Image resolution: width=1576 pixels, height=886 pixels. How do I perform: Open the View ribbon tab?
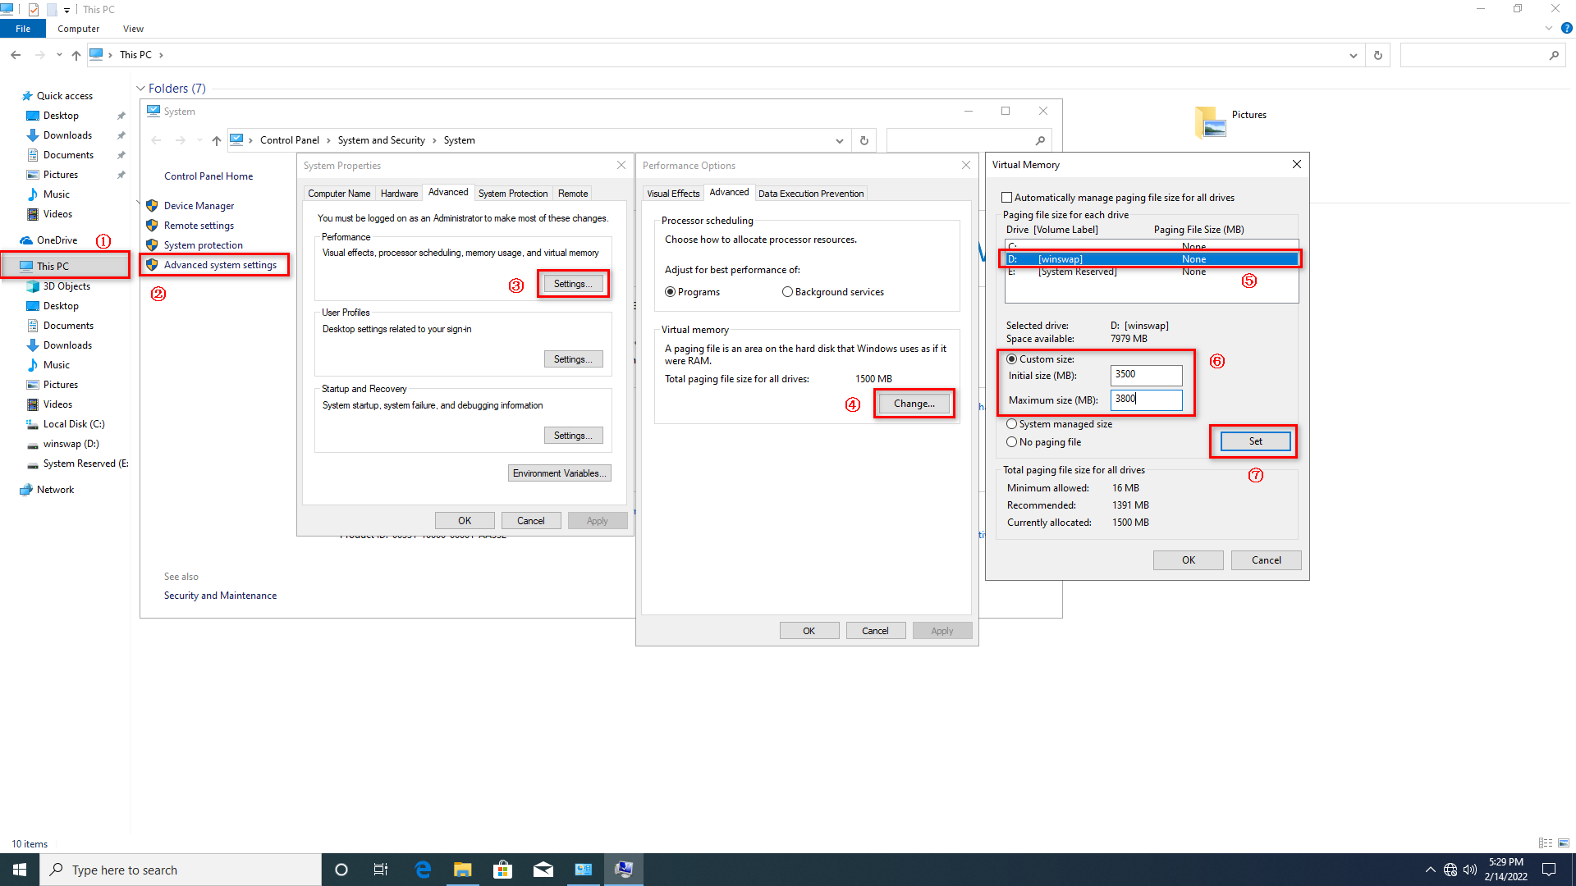[x=133, y=29]
